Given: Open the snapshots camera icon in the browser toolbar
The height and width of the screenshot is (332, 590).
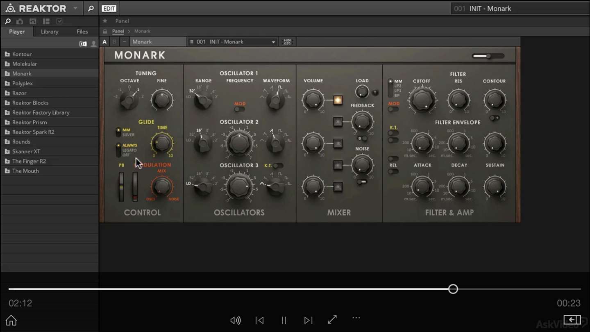Looking at the screenshot, I should pos(20,21).
